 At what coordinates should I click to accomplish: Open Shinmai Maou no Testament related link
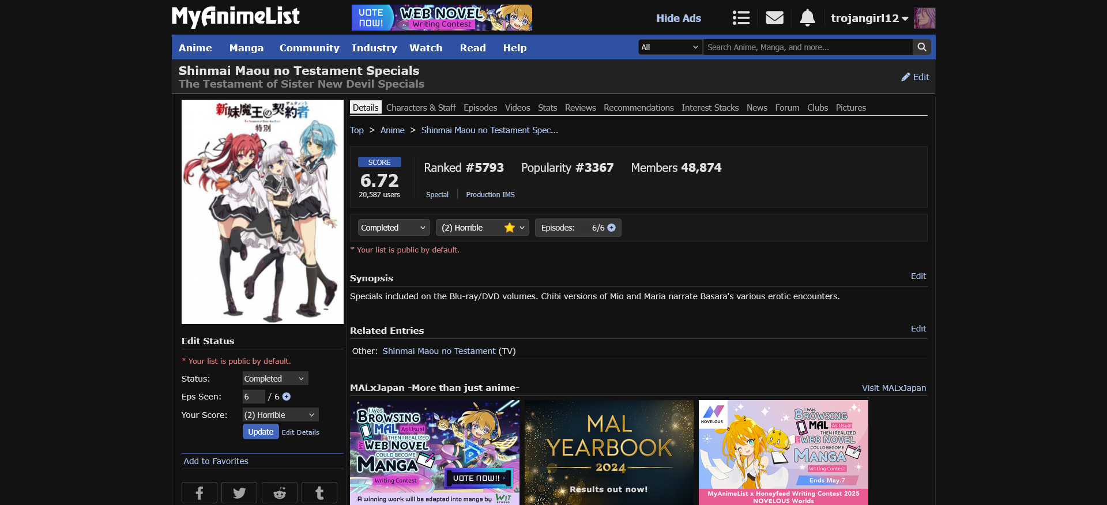(439, 351)
